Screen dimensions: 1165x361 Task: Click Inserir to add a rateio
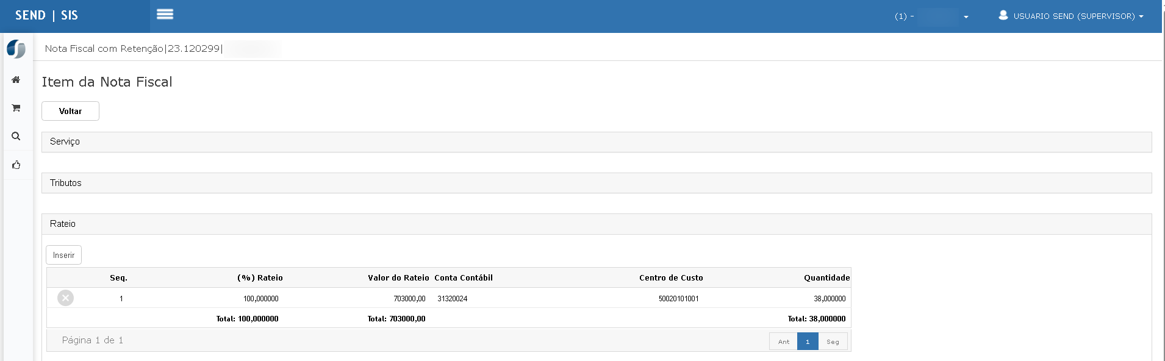pos(63,255)
